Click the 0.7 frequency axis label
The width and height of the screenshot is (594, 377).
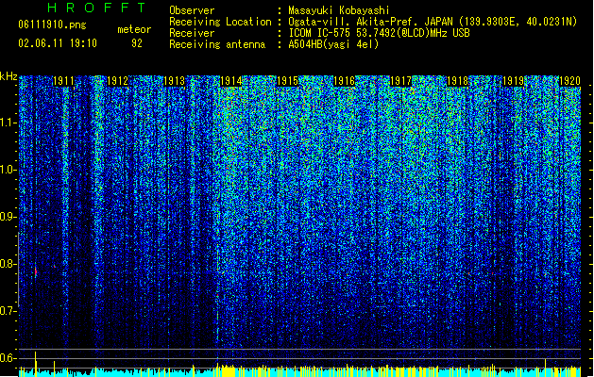click(8, 311)
